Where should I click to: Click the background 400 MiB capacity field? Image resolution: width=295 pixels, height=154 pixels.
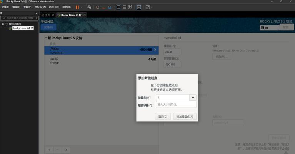172,64
